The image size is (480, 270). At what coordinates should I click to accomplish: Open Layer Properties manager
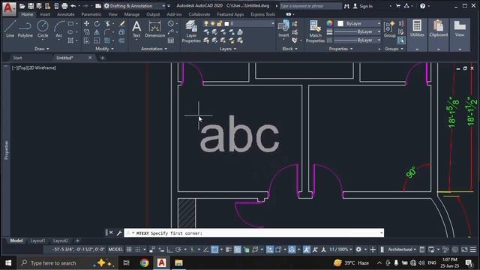(x=191, y=31)
